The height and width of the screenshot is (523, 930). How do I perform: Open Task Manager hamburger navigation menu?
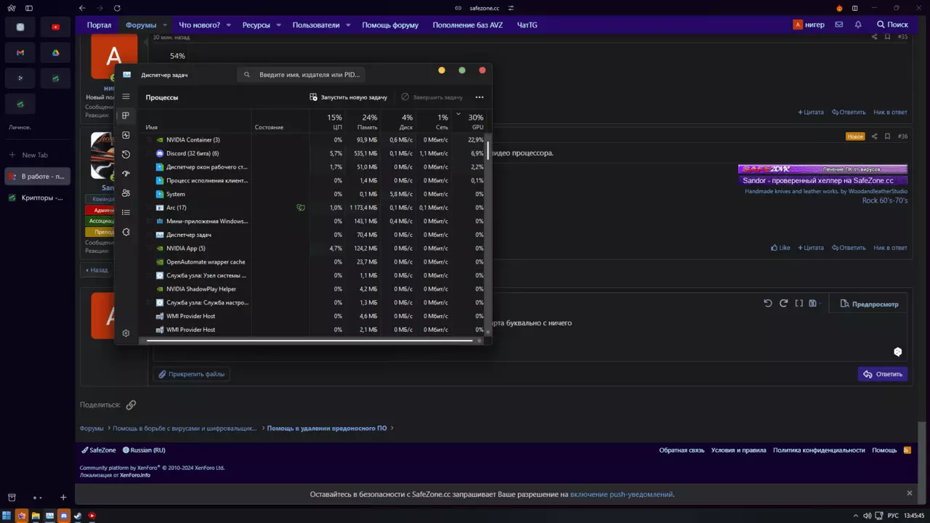pyautogui.click(x=126, y=97)
